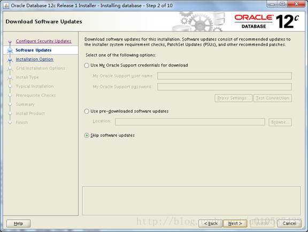The image size is (308, 232).
Task: Click 'Select one of the following options' text
Action: point(121,55)
